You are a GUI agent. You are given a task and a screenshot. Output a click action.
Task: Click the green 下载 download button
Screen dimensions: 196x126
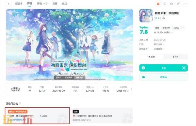coord(164,68)
